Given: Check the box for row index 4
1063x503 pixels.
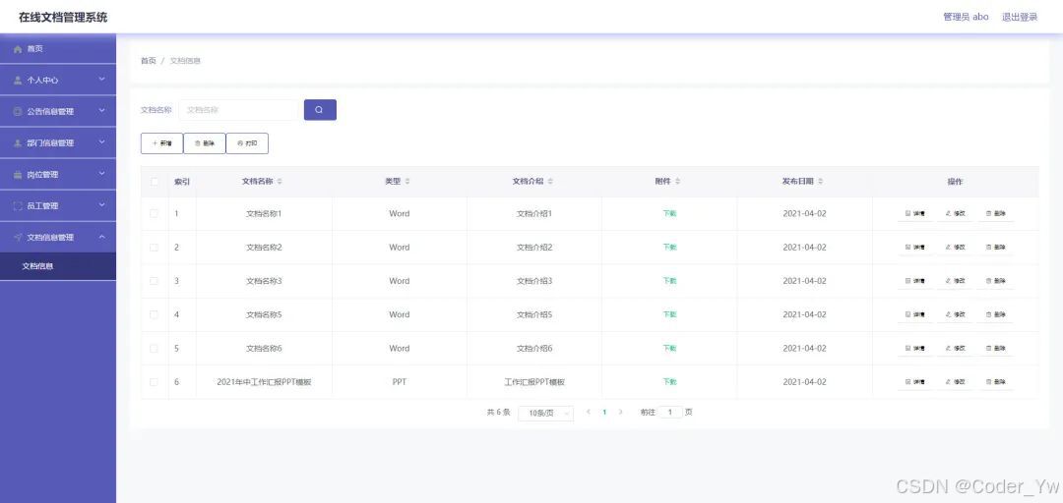Looking at the screenshot, I should (154, 314).
